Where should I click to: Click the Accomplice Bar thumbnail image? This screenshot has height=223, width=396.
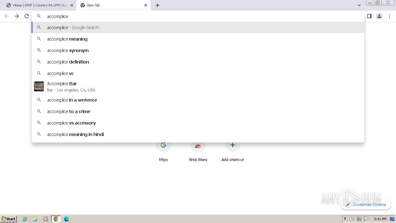click(39, 86)
